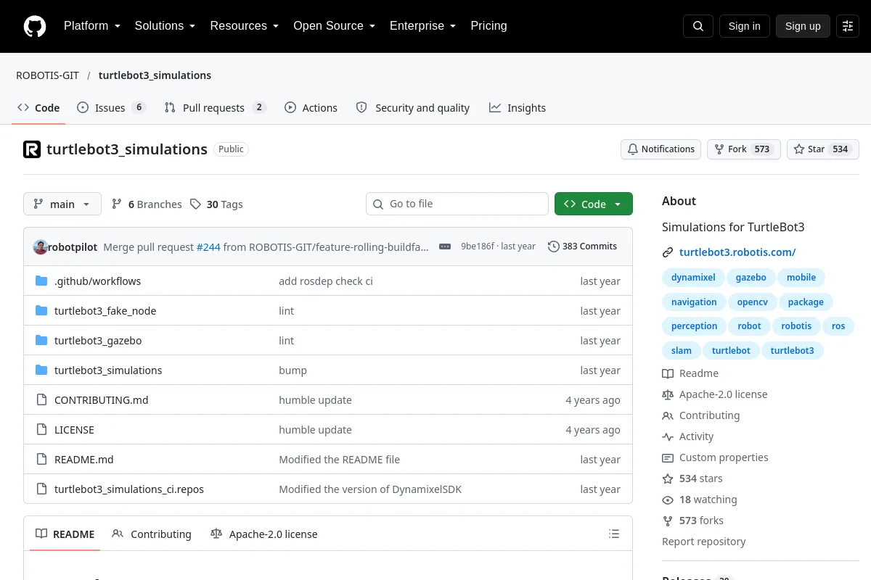Click the eye icon beside 18 watching
Viewport: 871px width, 580px height.
point(668,500)
